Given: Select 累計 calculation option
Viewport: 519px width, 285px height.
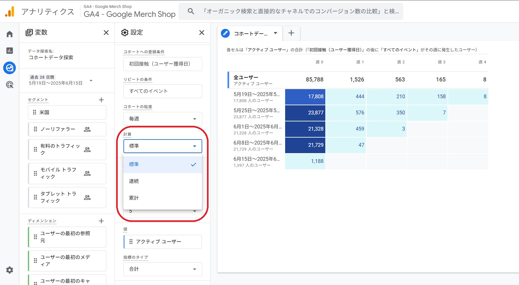Looking at the screenshot, I should [x=163, y=198].
